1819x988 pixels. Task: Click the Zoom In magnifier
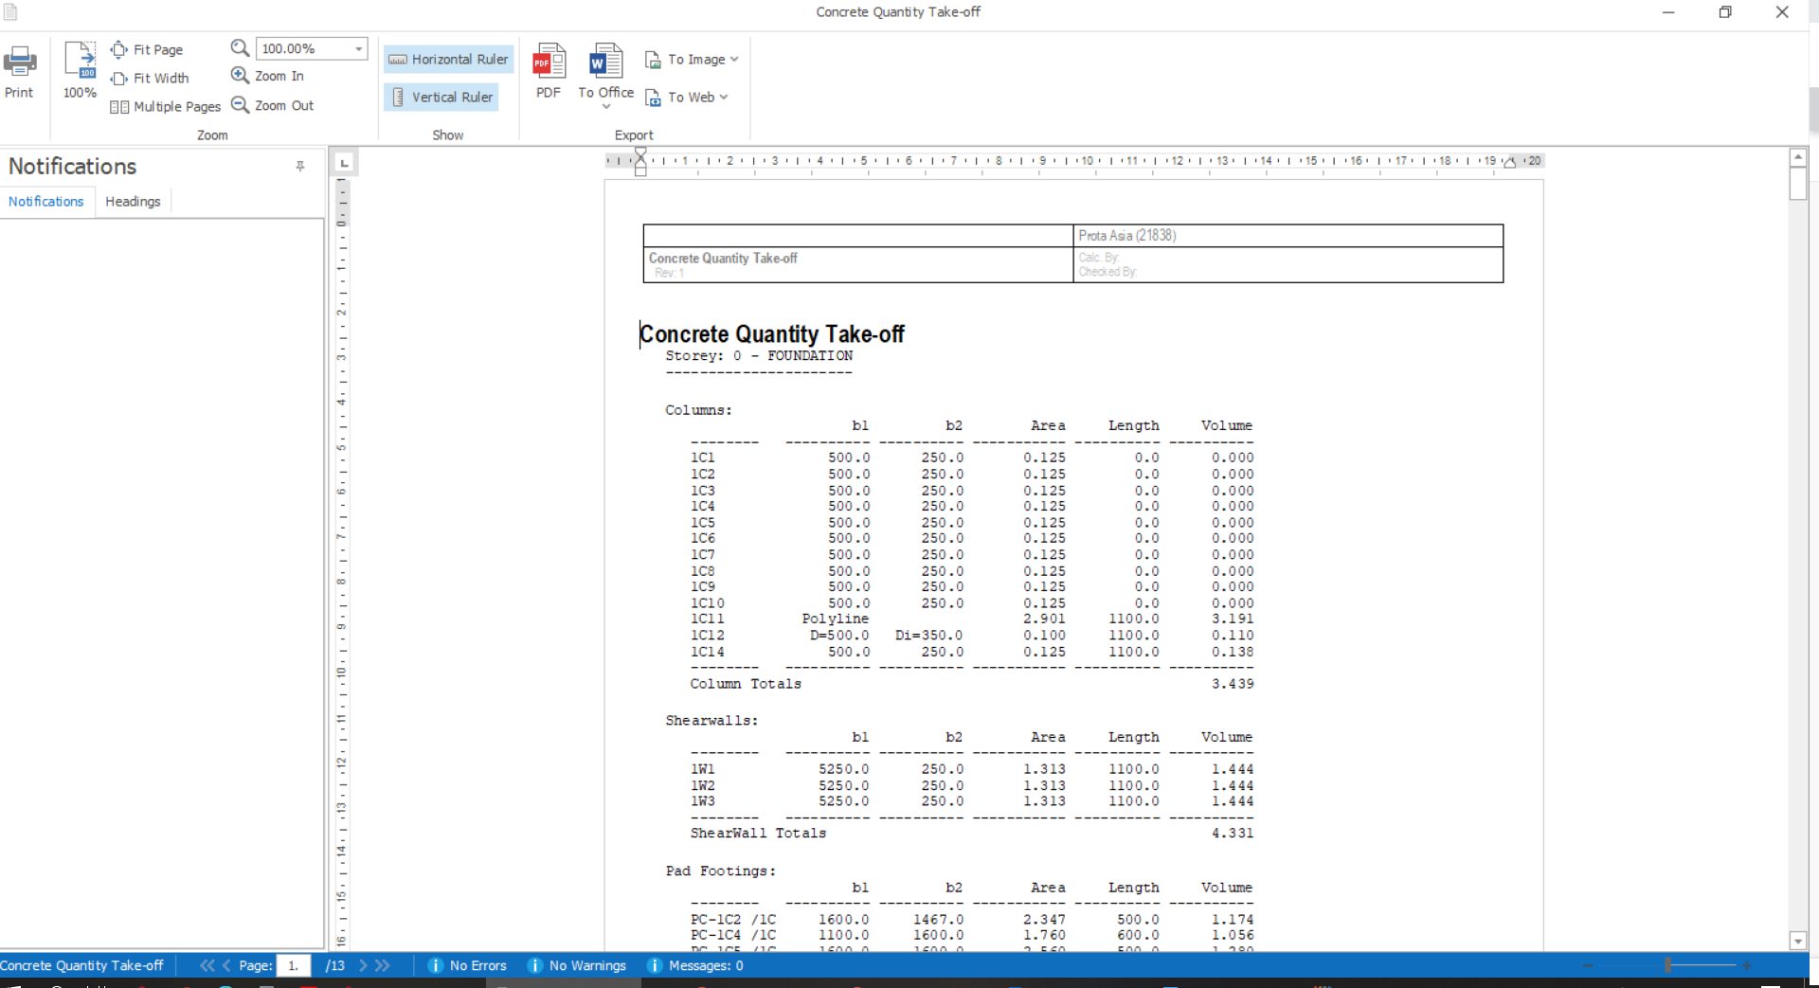[240, 76]
